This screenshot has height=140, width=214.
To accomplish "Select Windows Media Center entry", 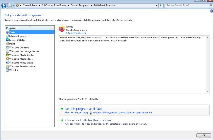I will [21, 55].
